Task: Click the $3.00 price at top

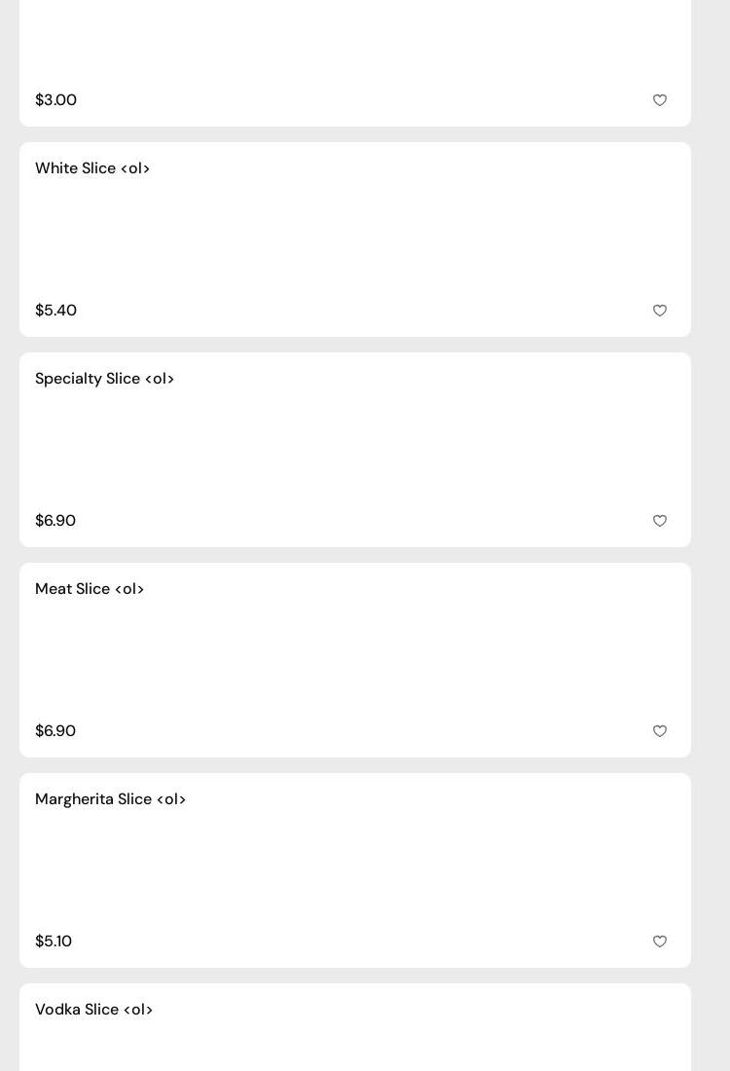Action: pyautogui.click(x=55, y=100)
